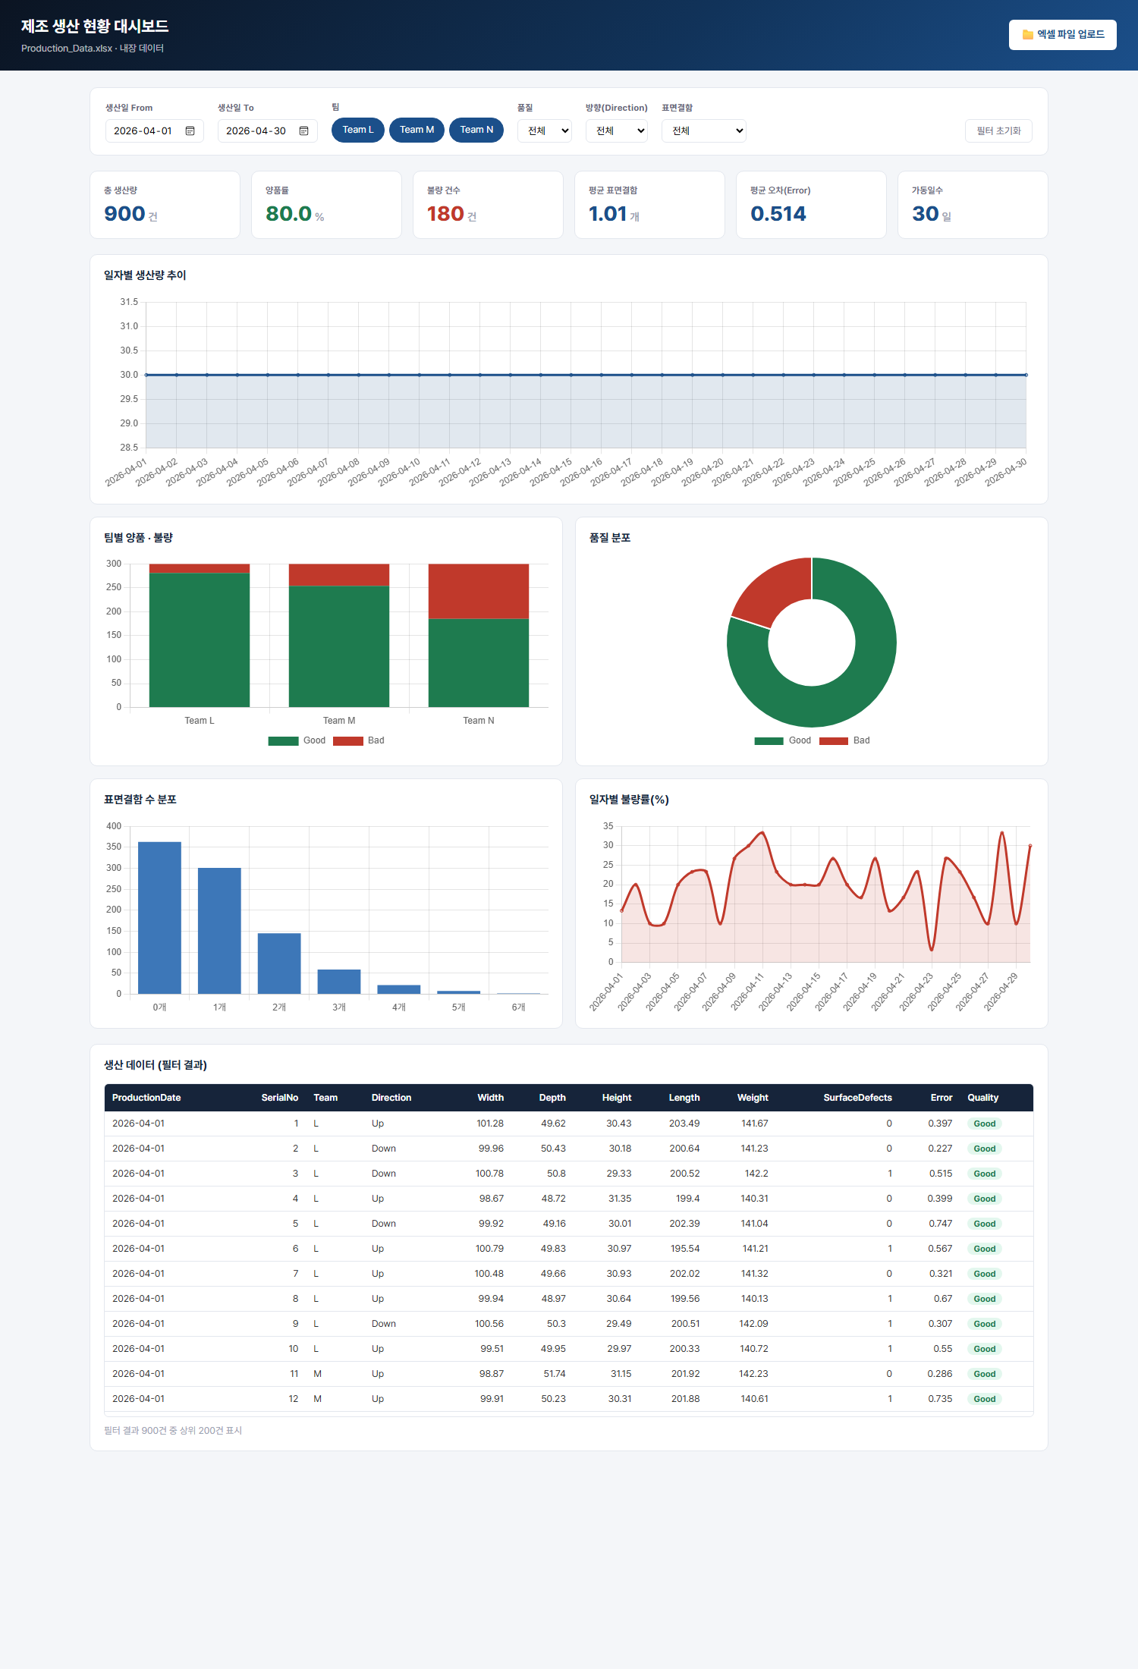Toggle Bad legend in team bar chart

tap(359, 741)
